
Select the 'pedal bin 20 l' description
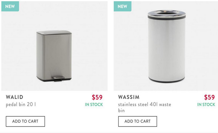[21, 104]
